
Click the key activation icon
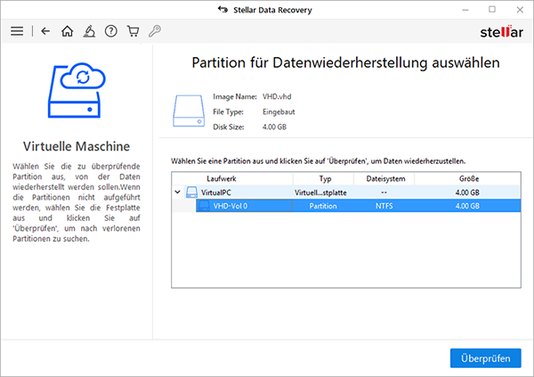155,30
